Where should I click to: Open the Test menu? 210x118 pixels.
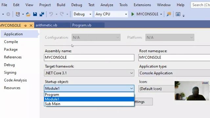[91, 5]
